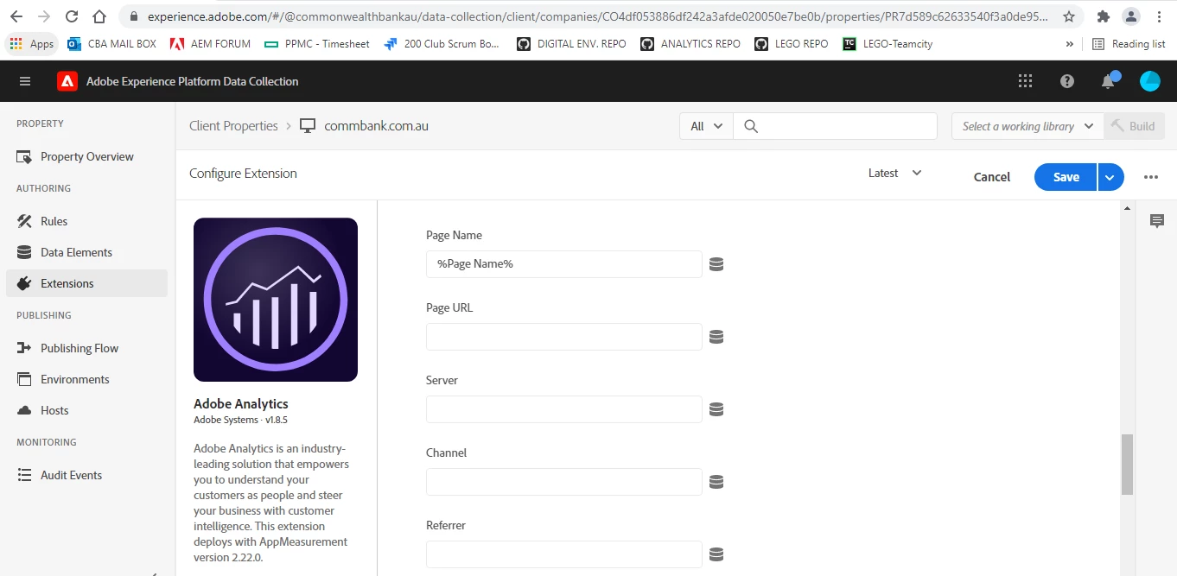Screen dimensions: 1177x576
Task: Open Publishing Flow in sidebar
Action: click(86, 348)
